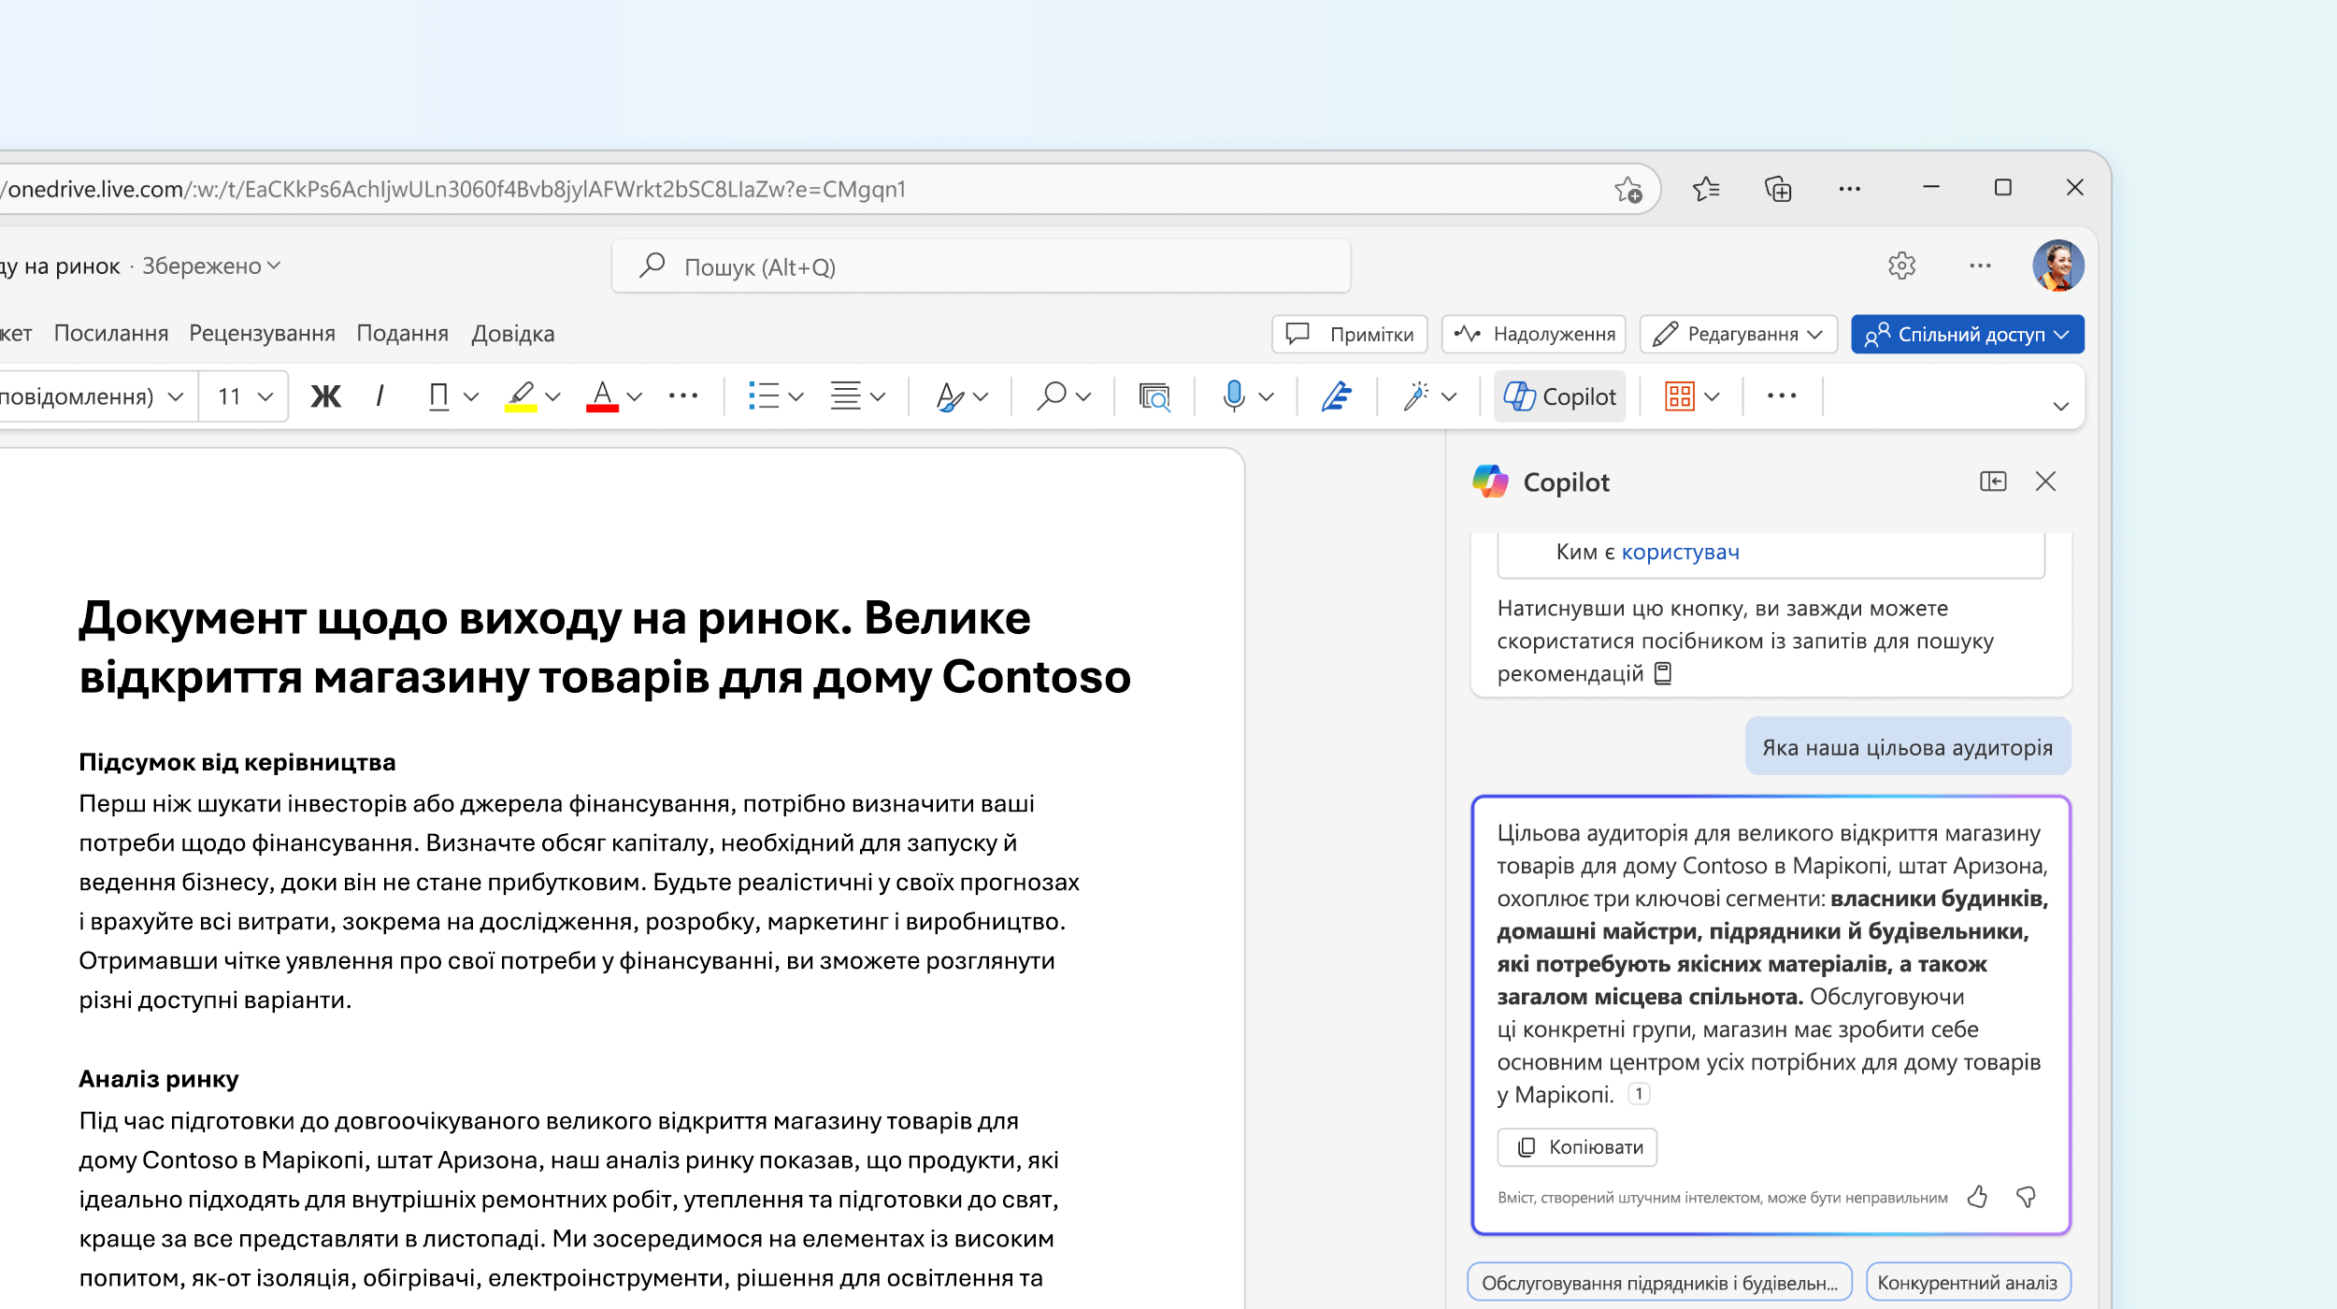Open Редагування mode dropdown
This screenshot has width=2337, height=1309.
pyautogui.click(x=1738, y=335)
